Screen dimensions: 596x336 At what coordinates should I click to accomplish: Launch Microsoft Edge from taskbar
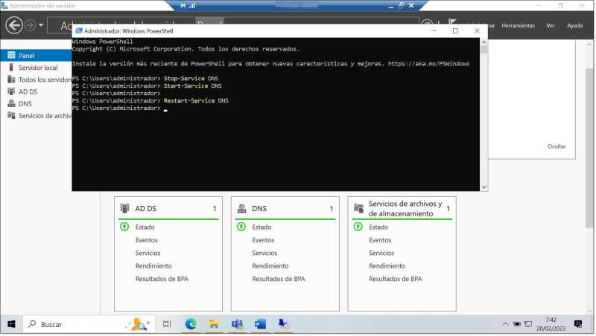191,324
